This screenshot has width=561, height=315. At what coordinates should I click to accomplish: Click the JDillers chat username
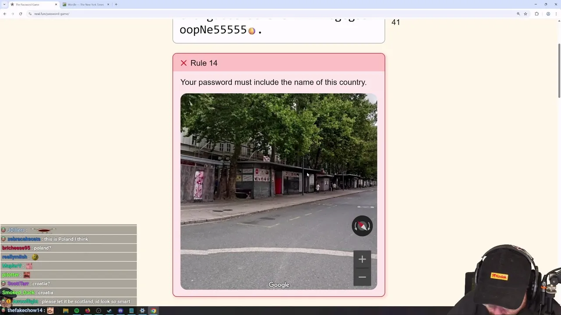point(16,230)
